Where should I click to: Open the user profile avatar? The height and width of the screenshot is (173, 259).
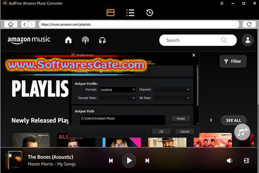tap(247, 40)
